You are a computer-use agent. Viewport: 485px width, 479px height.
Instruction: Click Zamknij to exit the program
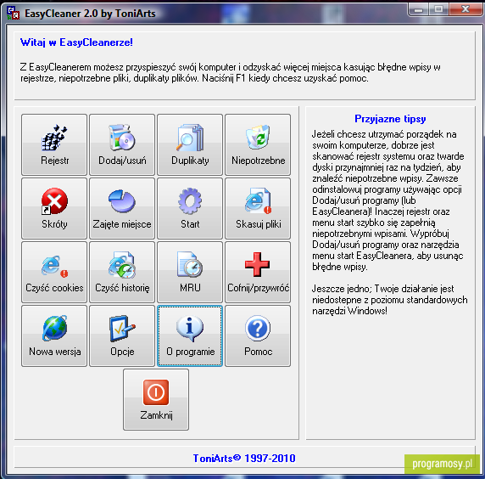click(x=156, y=400)
